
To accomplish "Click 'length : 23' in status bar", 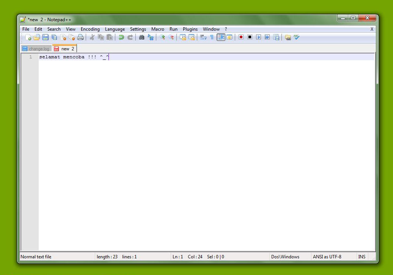I will click(x=107, y=256).
